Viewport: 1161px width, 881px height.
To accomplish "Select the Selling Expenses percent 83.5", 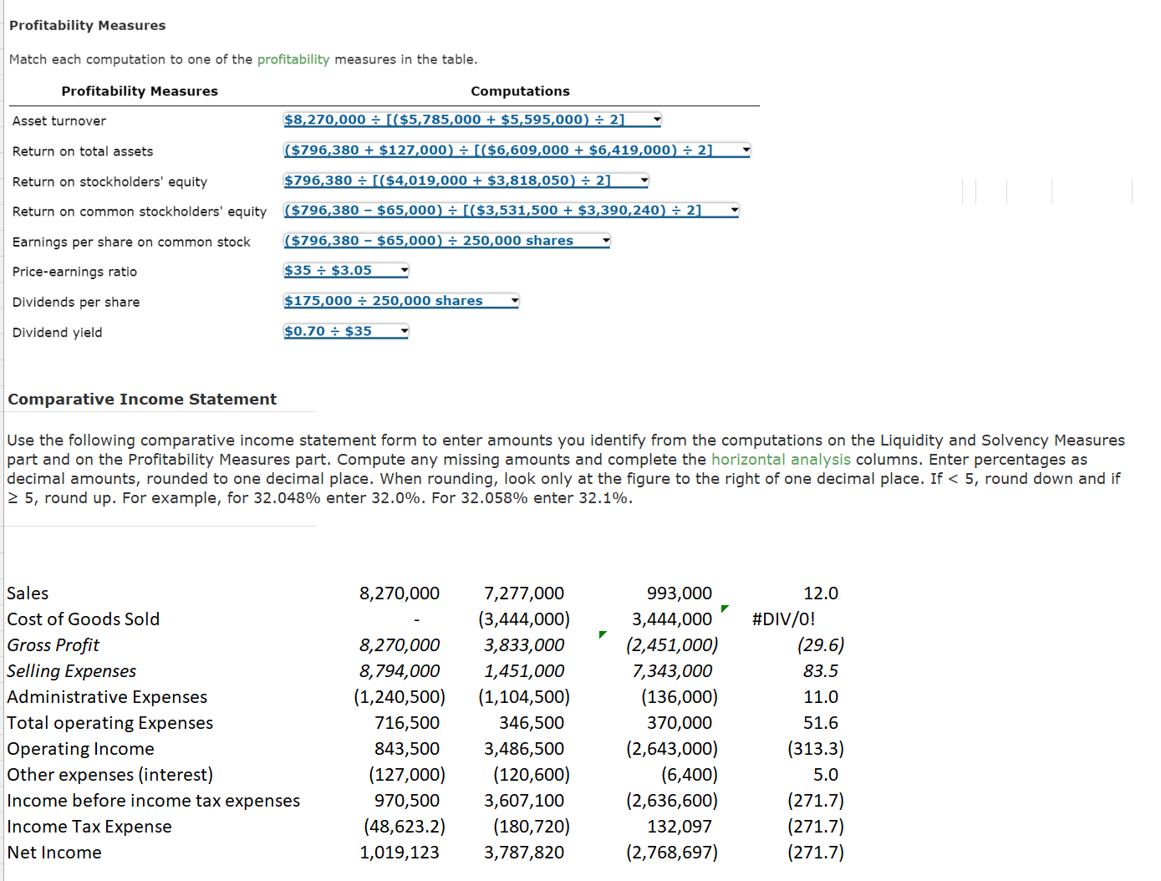I will point(821,671).
